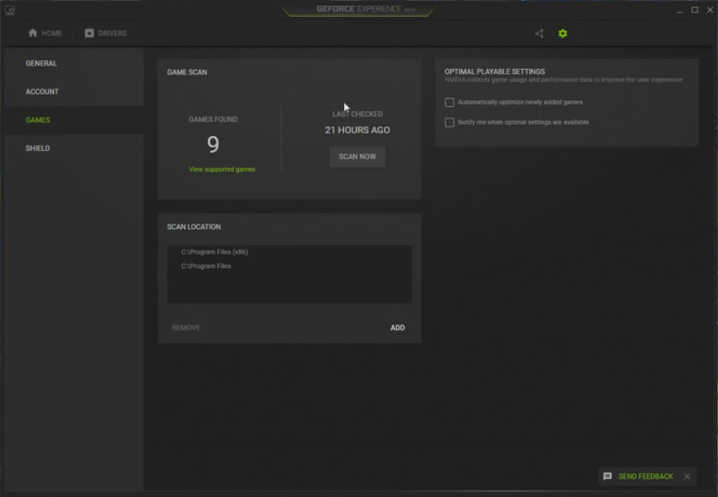Go to the Home tab

[45, 33]
